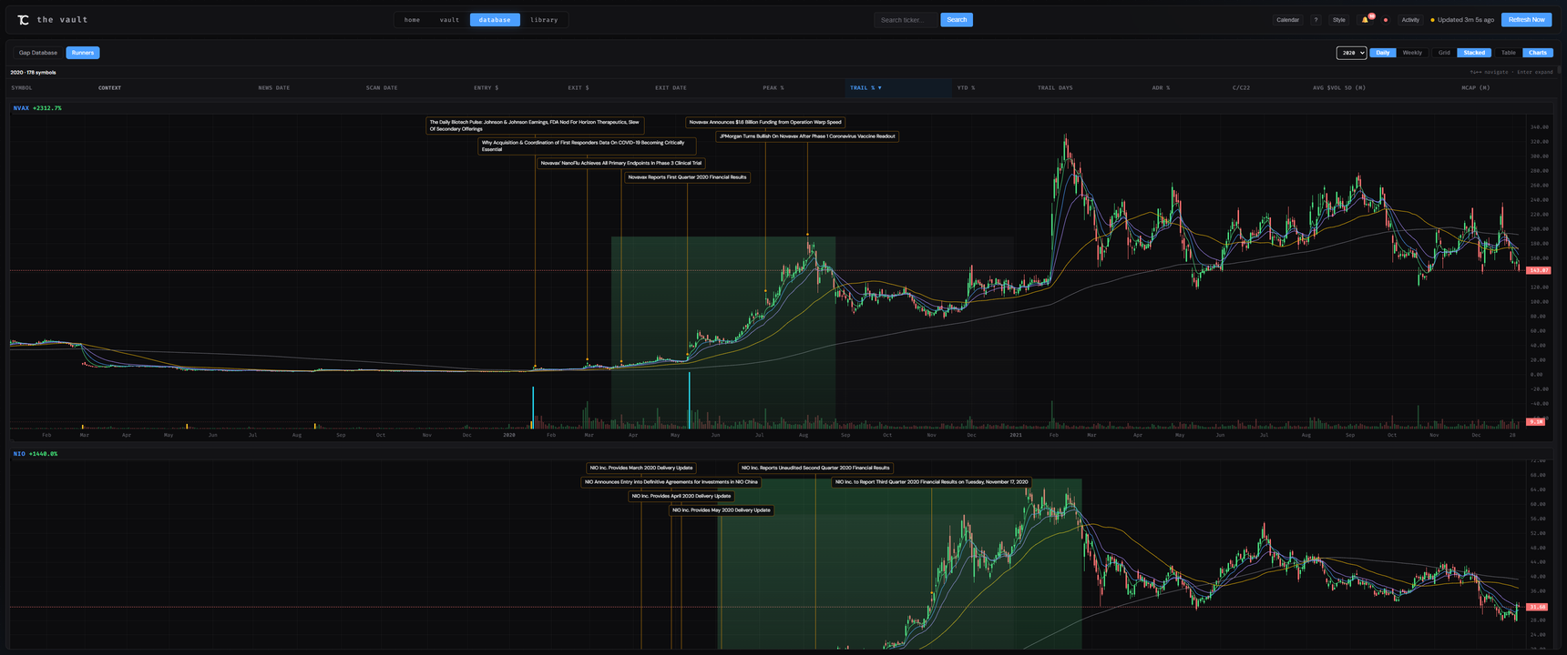Click First Responders Data COVID-19 news label
The width and height of the screenshot is (1567, 655).
click(587, 146)
